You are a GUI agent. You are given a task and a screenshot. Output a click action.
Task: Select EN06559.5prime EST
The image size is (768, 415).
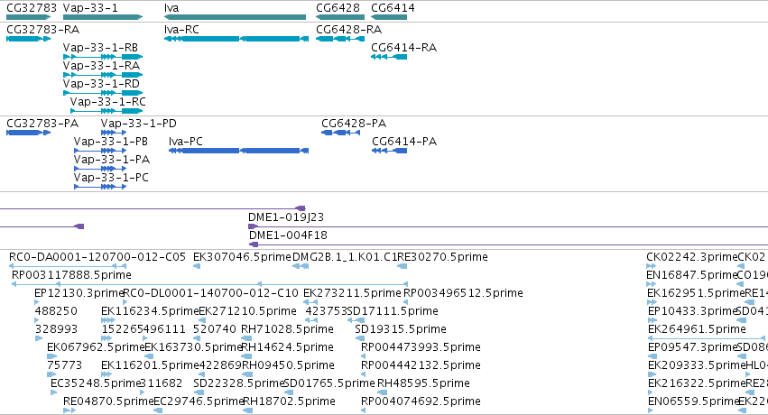650,411
